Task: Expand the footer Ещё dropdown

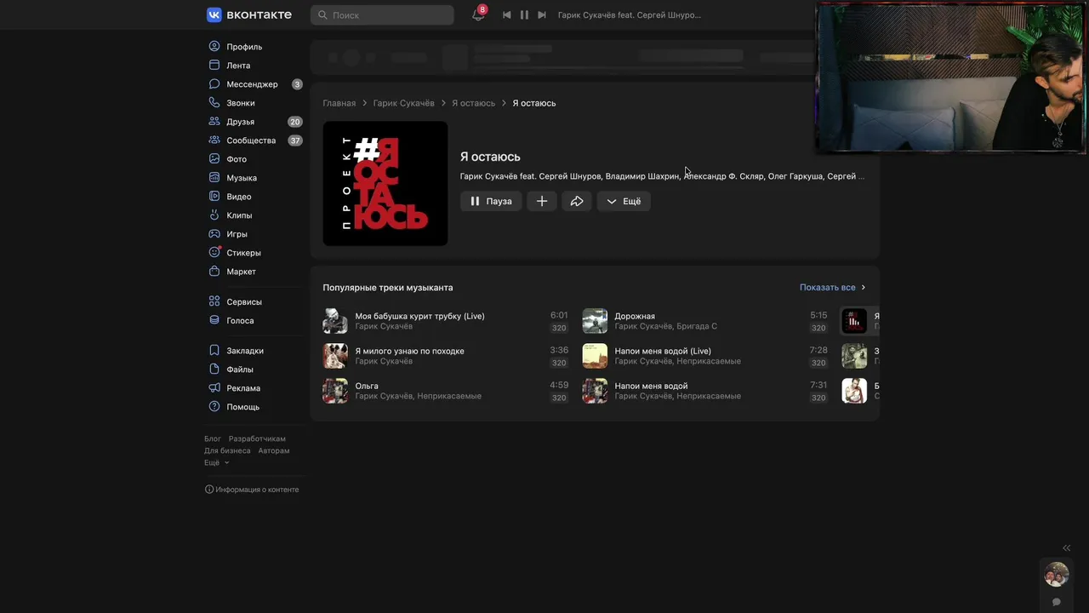Action: (216, 462)
